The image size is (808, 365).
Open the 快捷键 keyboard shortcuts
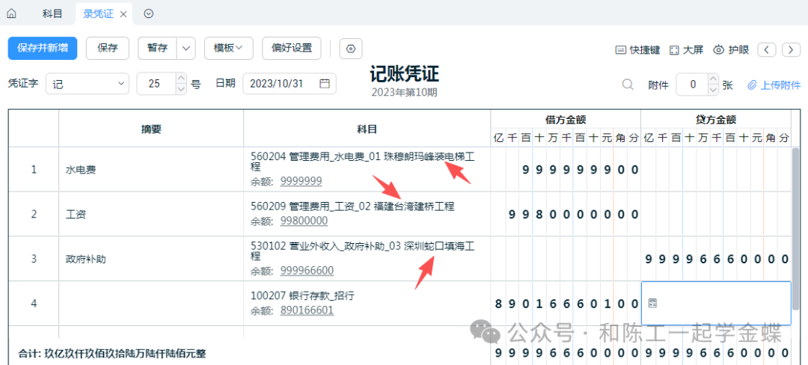point(637,49)
